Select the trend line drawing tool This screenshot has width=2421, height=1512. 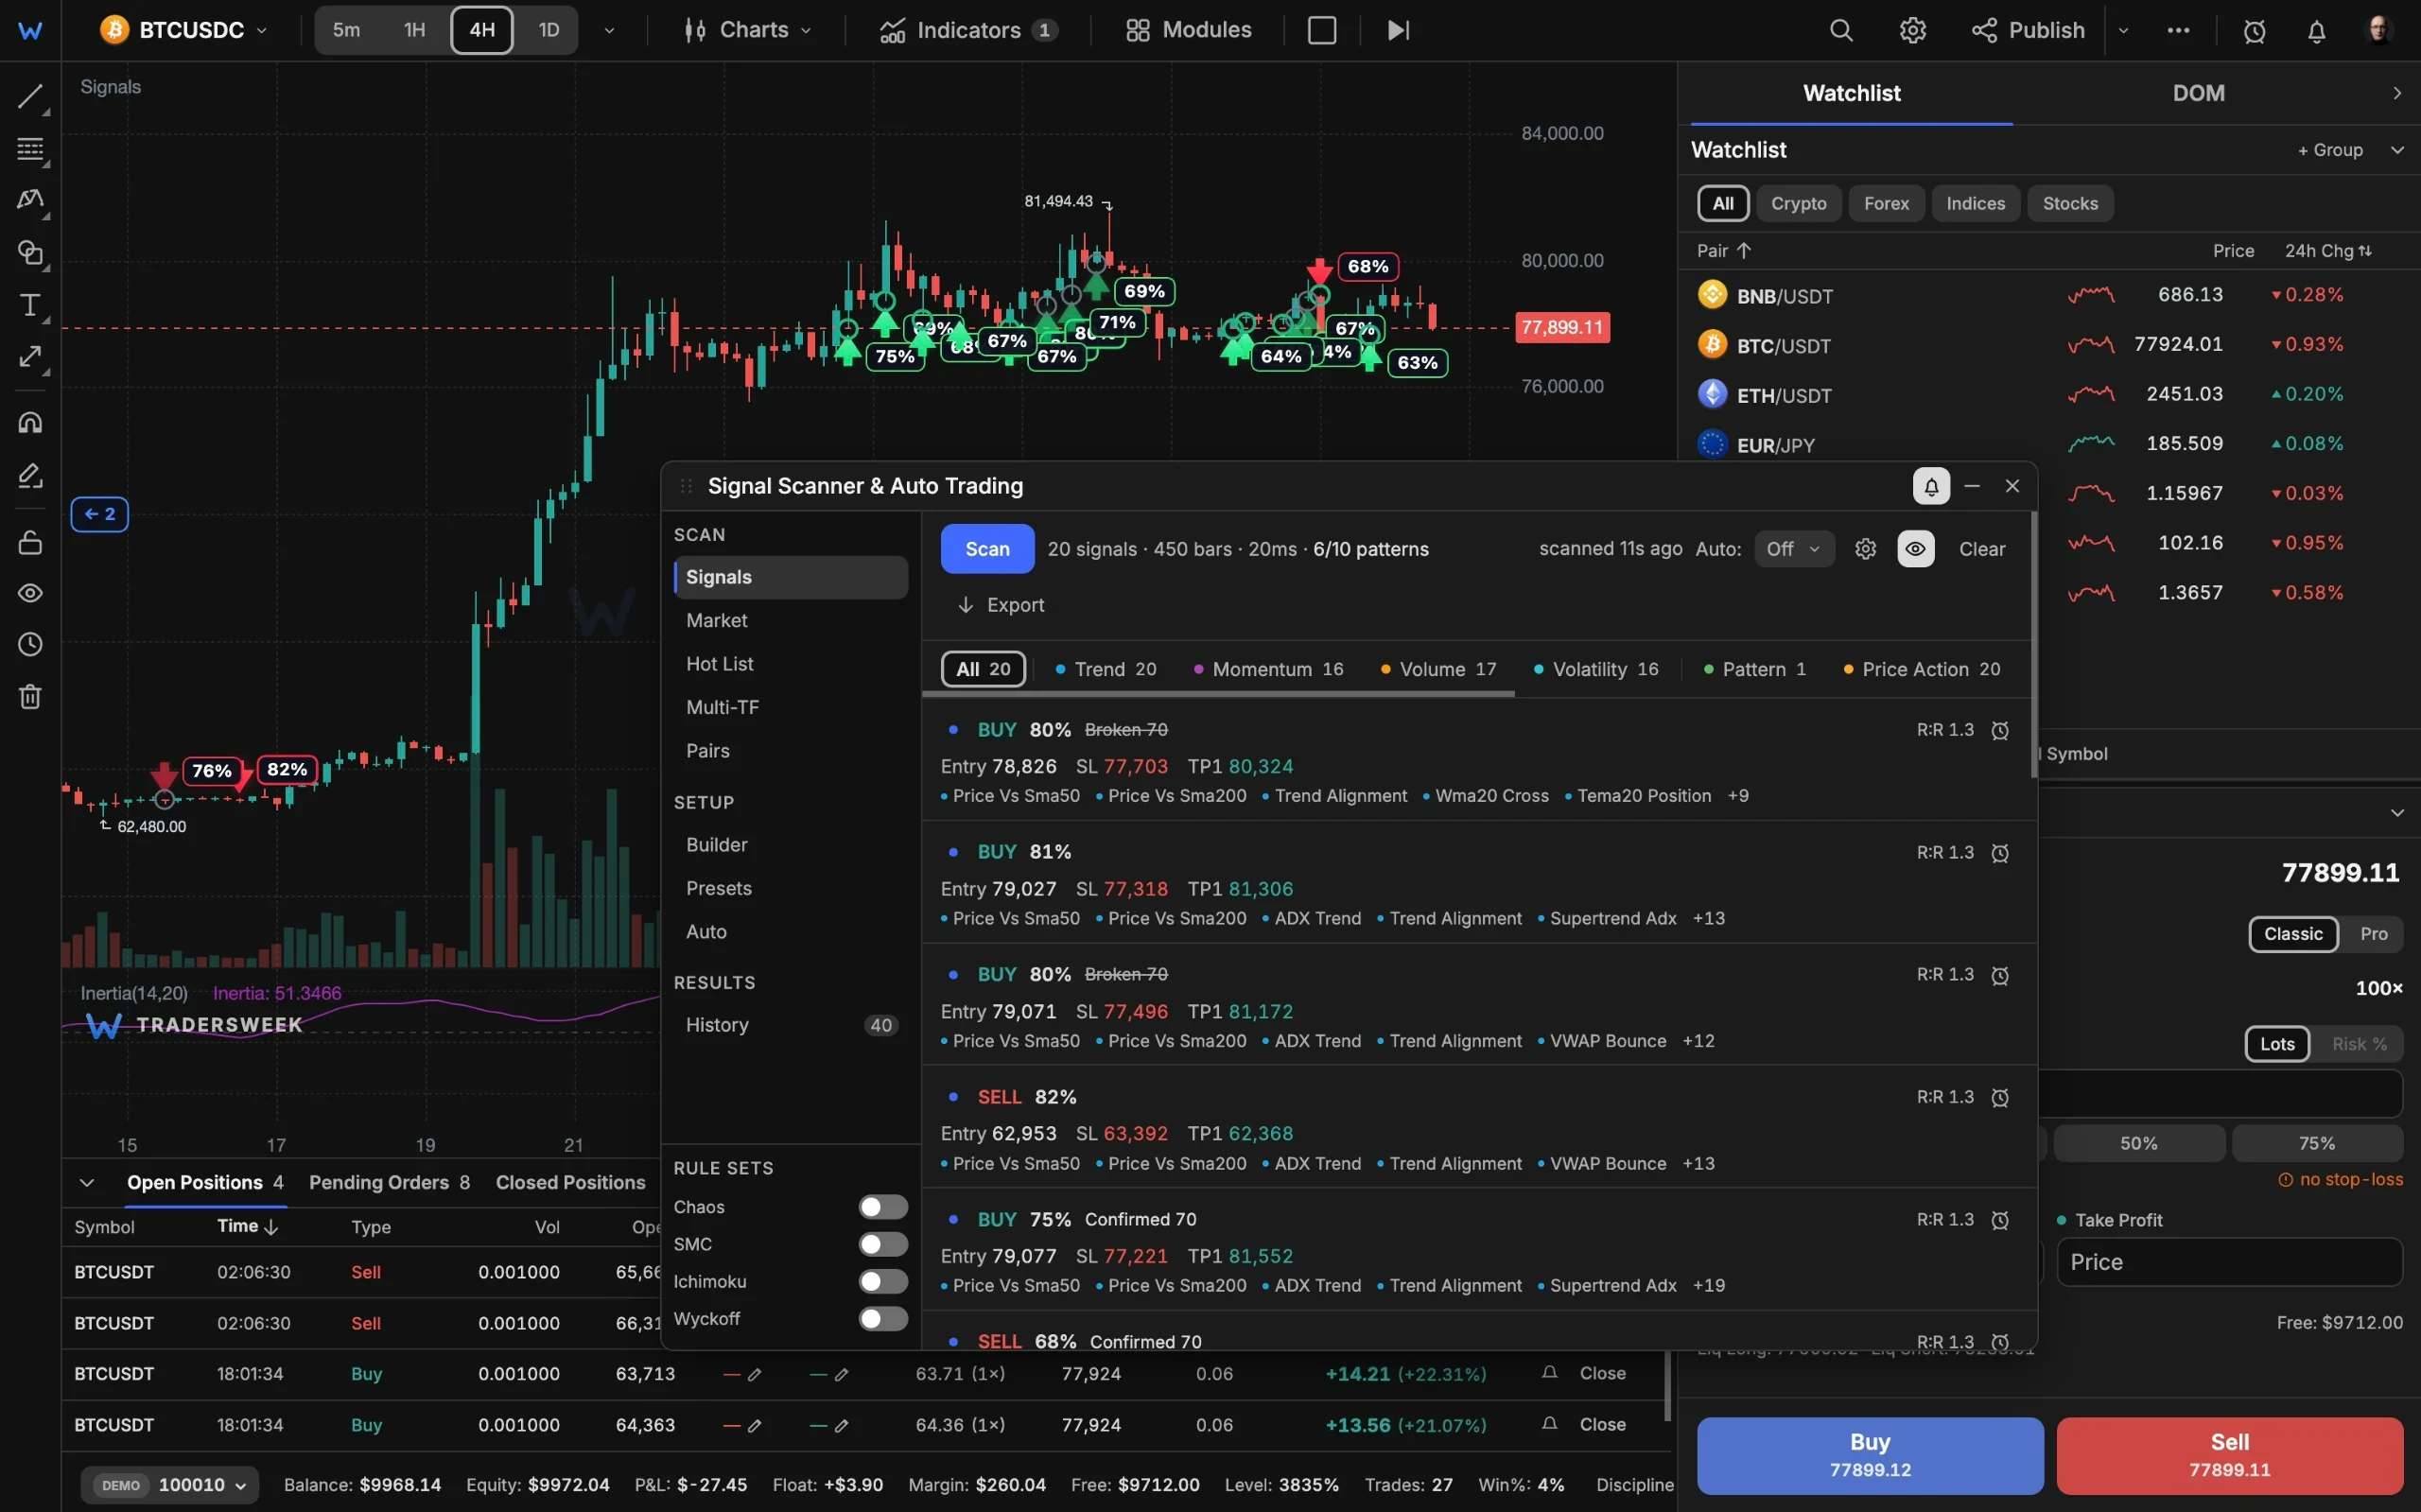[x=30, y=97]
